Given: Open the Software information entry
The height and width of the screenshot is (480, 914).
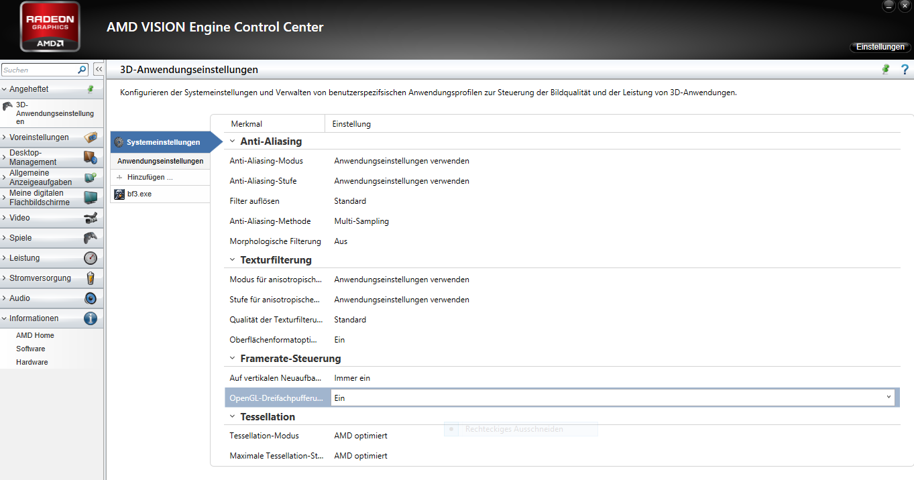Looking at the screenshot, I should pos(31,349).
